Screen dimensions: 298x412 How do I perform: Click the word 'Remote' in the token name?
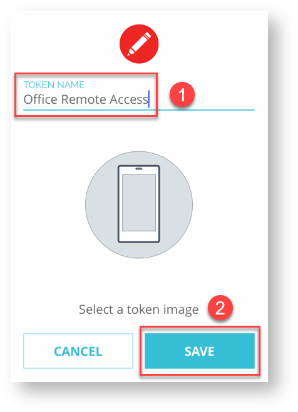point(84,99)
